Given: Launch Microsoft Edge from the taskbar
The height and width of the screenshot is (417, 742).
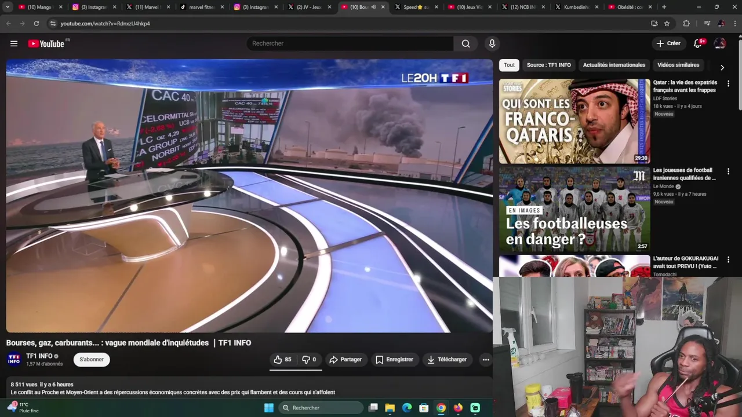Looking at the screenshot, I should point(407,408).
